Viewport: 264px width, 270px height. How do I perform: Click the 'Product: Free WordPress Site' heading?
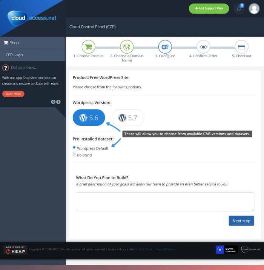coord(100,77)
